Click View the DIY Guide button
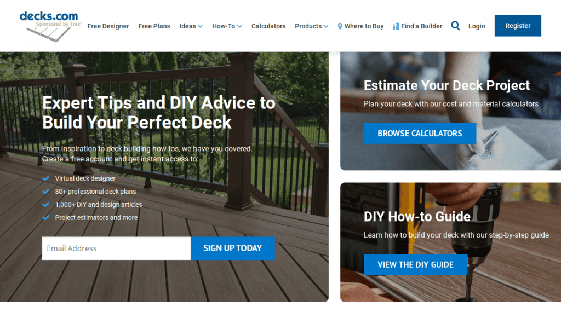 [x=415, y=265]
